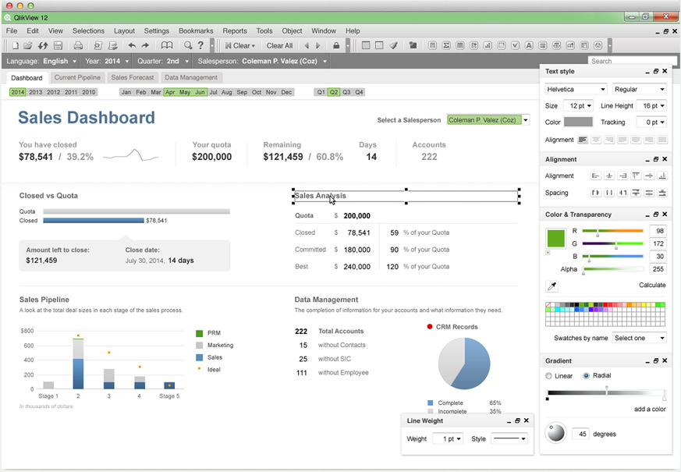Click the Clear All button

point(279,45)
